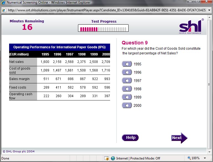Select the 1997 answer option
This screenshot has height=162, width=213.
(127, 81)
